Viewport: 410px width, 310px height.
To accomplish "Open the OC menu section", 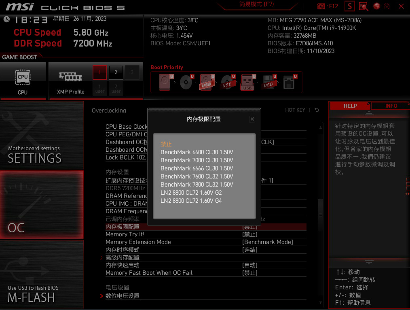I will [42, 205].
